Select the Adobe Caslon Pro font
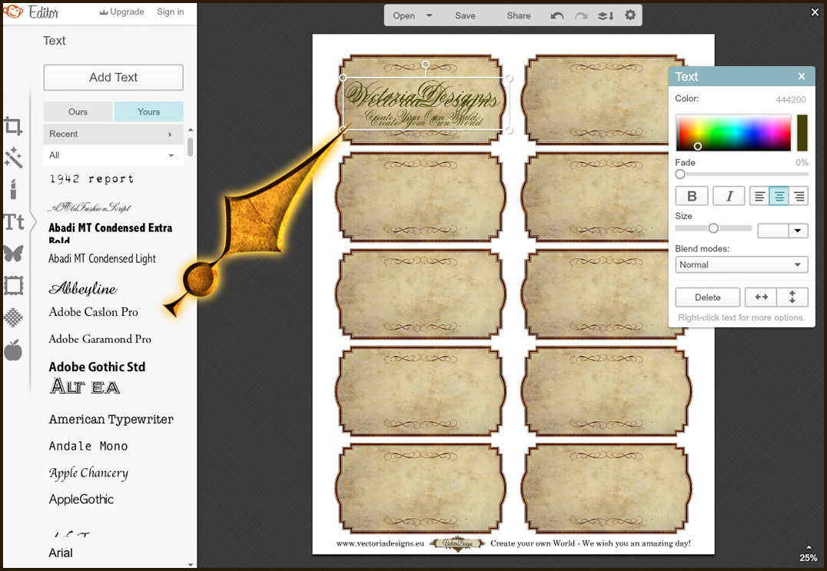827x571 pixels. 93,311
